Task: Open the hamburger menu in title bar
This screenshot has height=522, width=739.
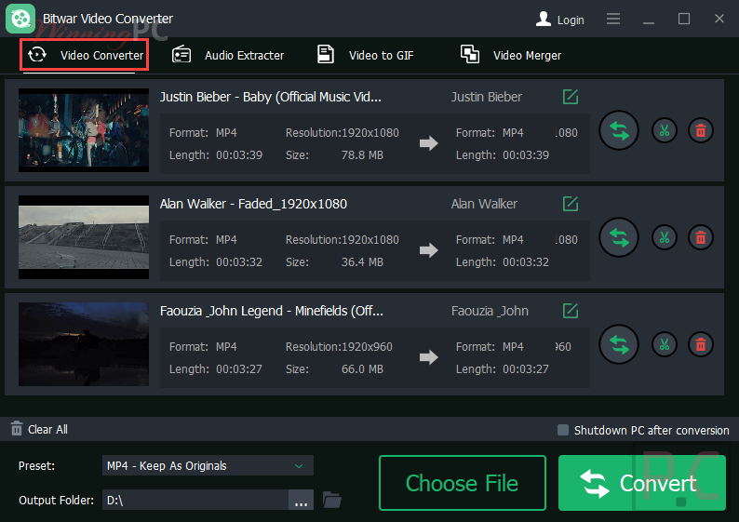Action: [613, 19]
